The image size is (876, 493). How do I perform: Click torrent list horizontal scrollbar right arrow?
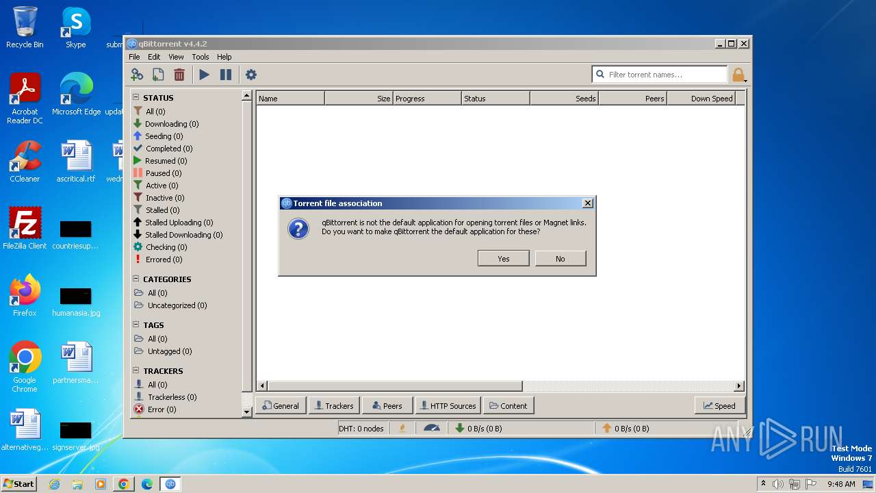click(x=739, y=386)
